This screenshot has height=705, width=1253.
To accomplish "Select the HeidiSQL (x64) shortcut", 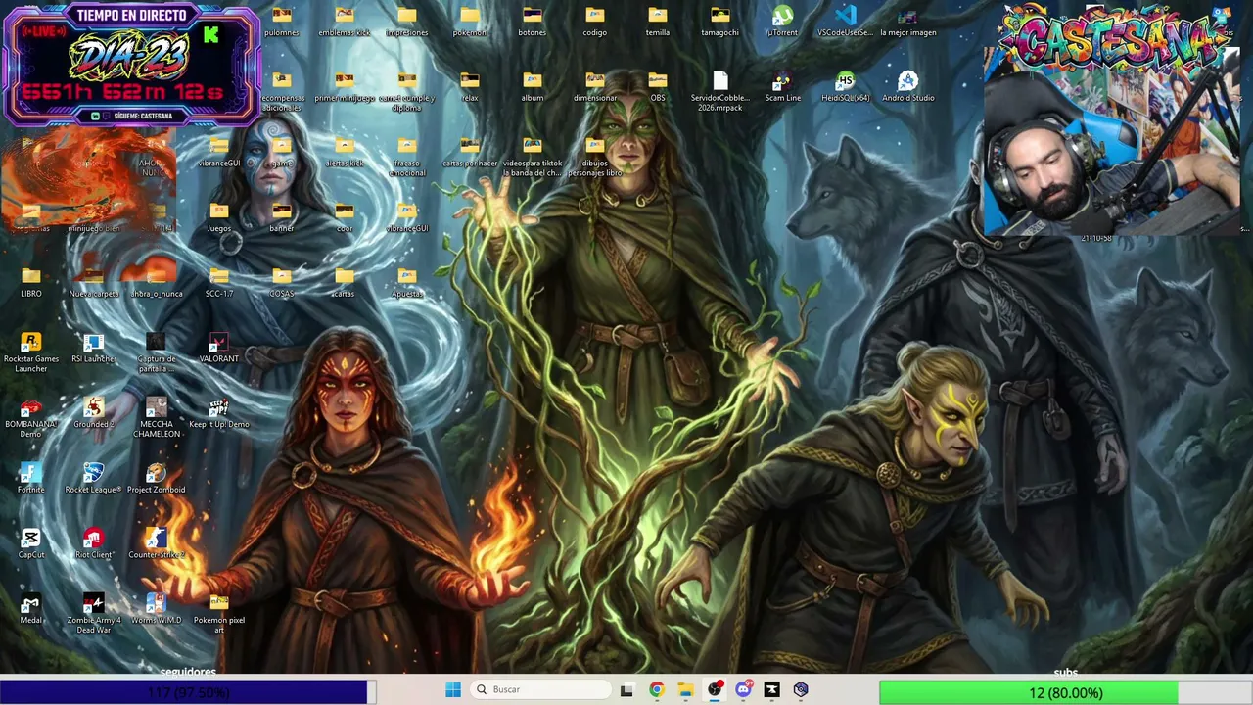I will tap(846, 87).
